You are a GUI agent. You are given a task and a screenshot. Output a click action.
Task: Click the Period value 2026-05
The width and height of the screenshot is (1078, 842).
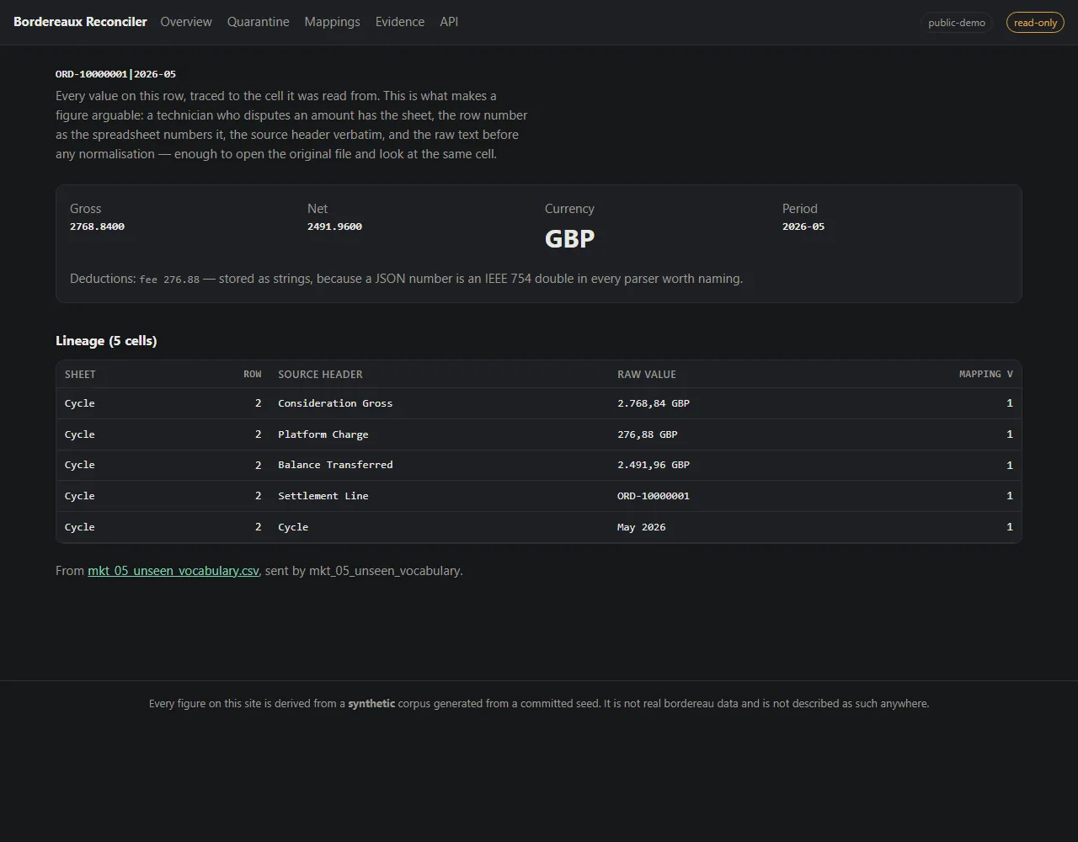[x=803, y=226]
